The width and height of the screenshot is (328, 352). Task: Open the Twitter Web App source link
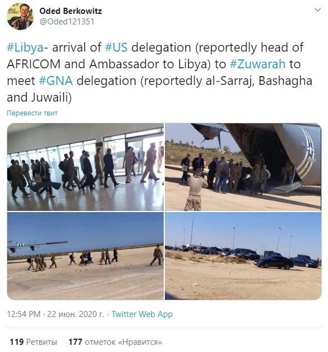142,314
